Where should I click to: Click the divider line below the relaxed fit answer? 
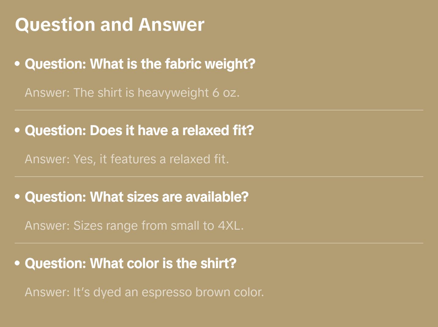coord(219,177)
